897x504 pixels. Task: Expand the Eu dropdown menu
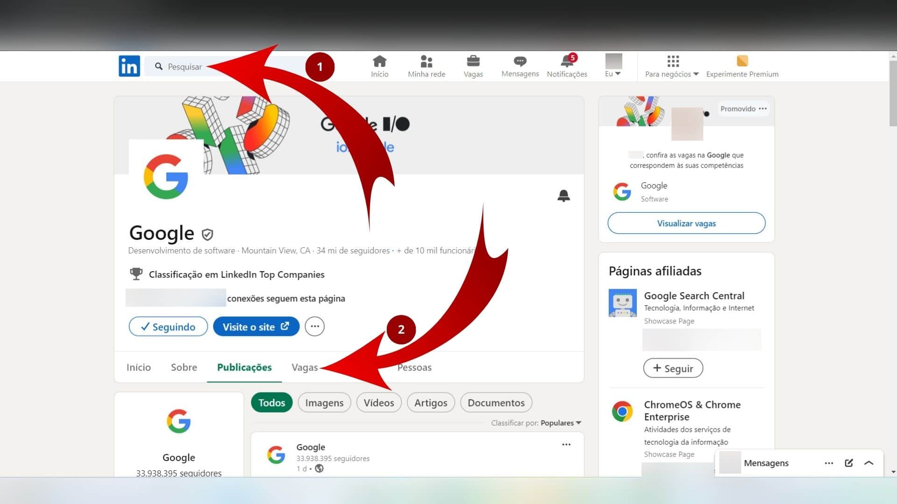613,74
